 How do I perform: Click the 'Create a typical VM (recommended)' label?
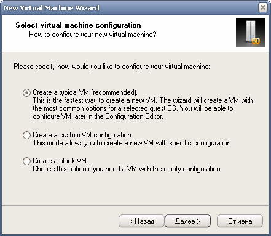[x=85, y=92]
